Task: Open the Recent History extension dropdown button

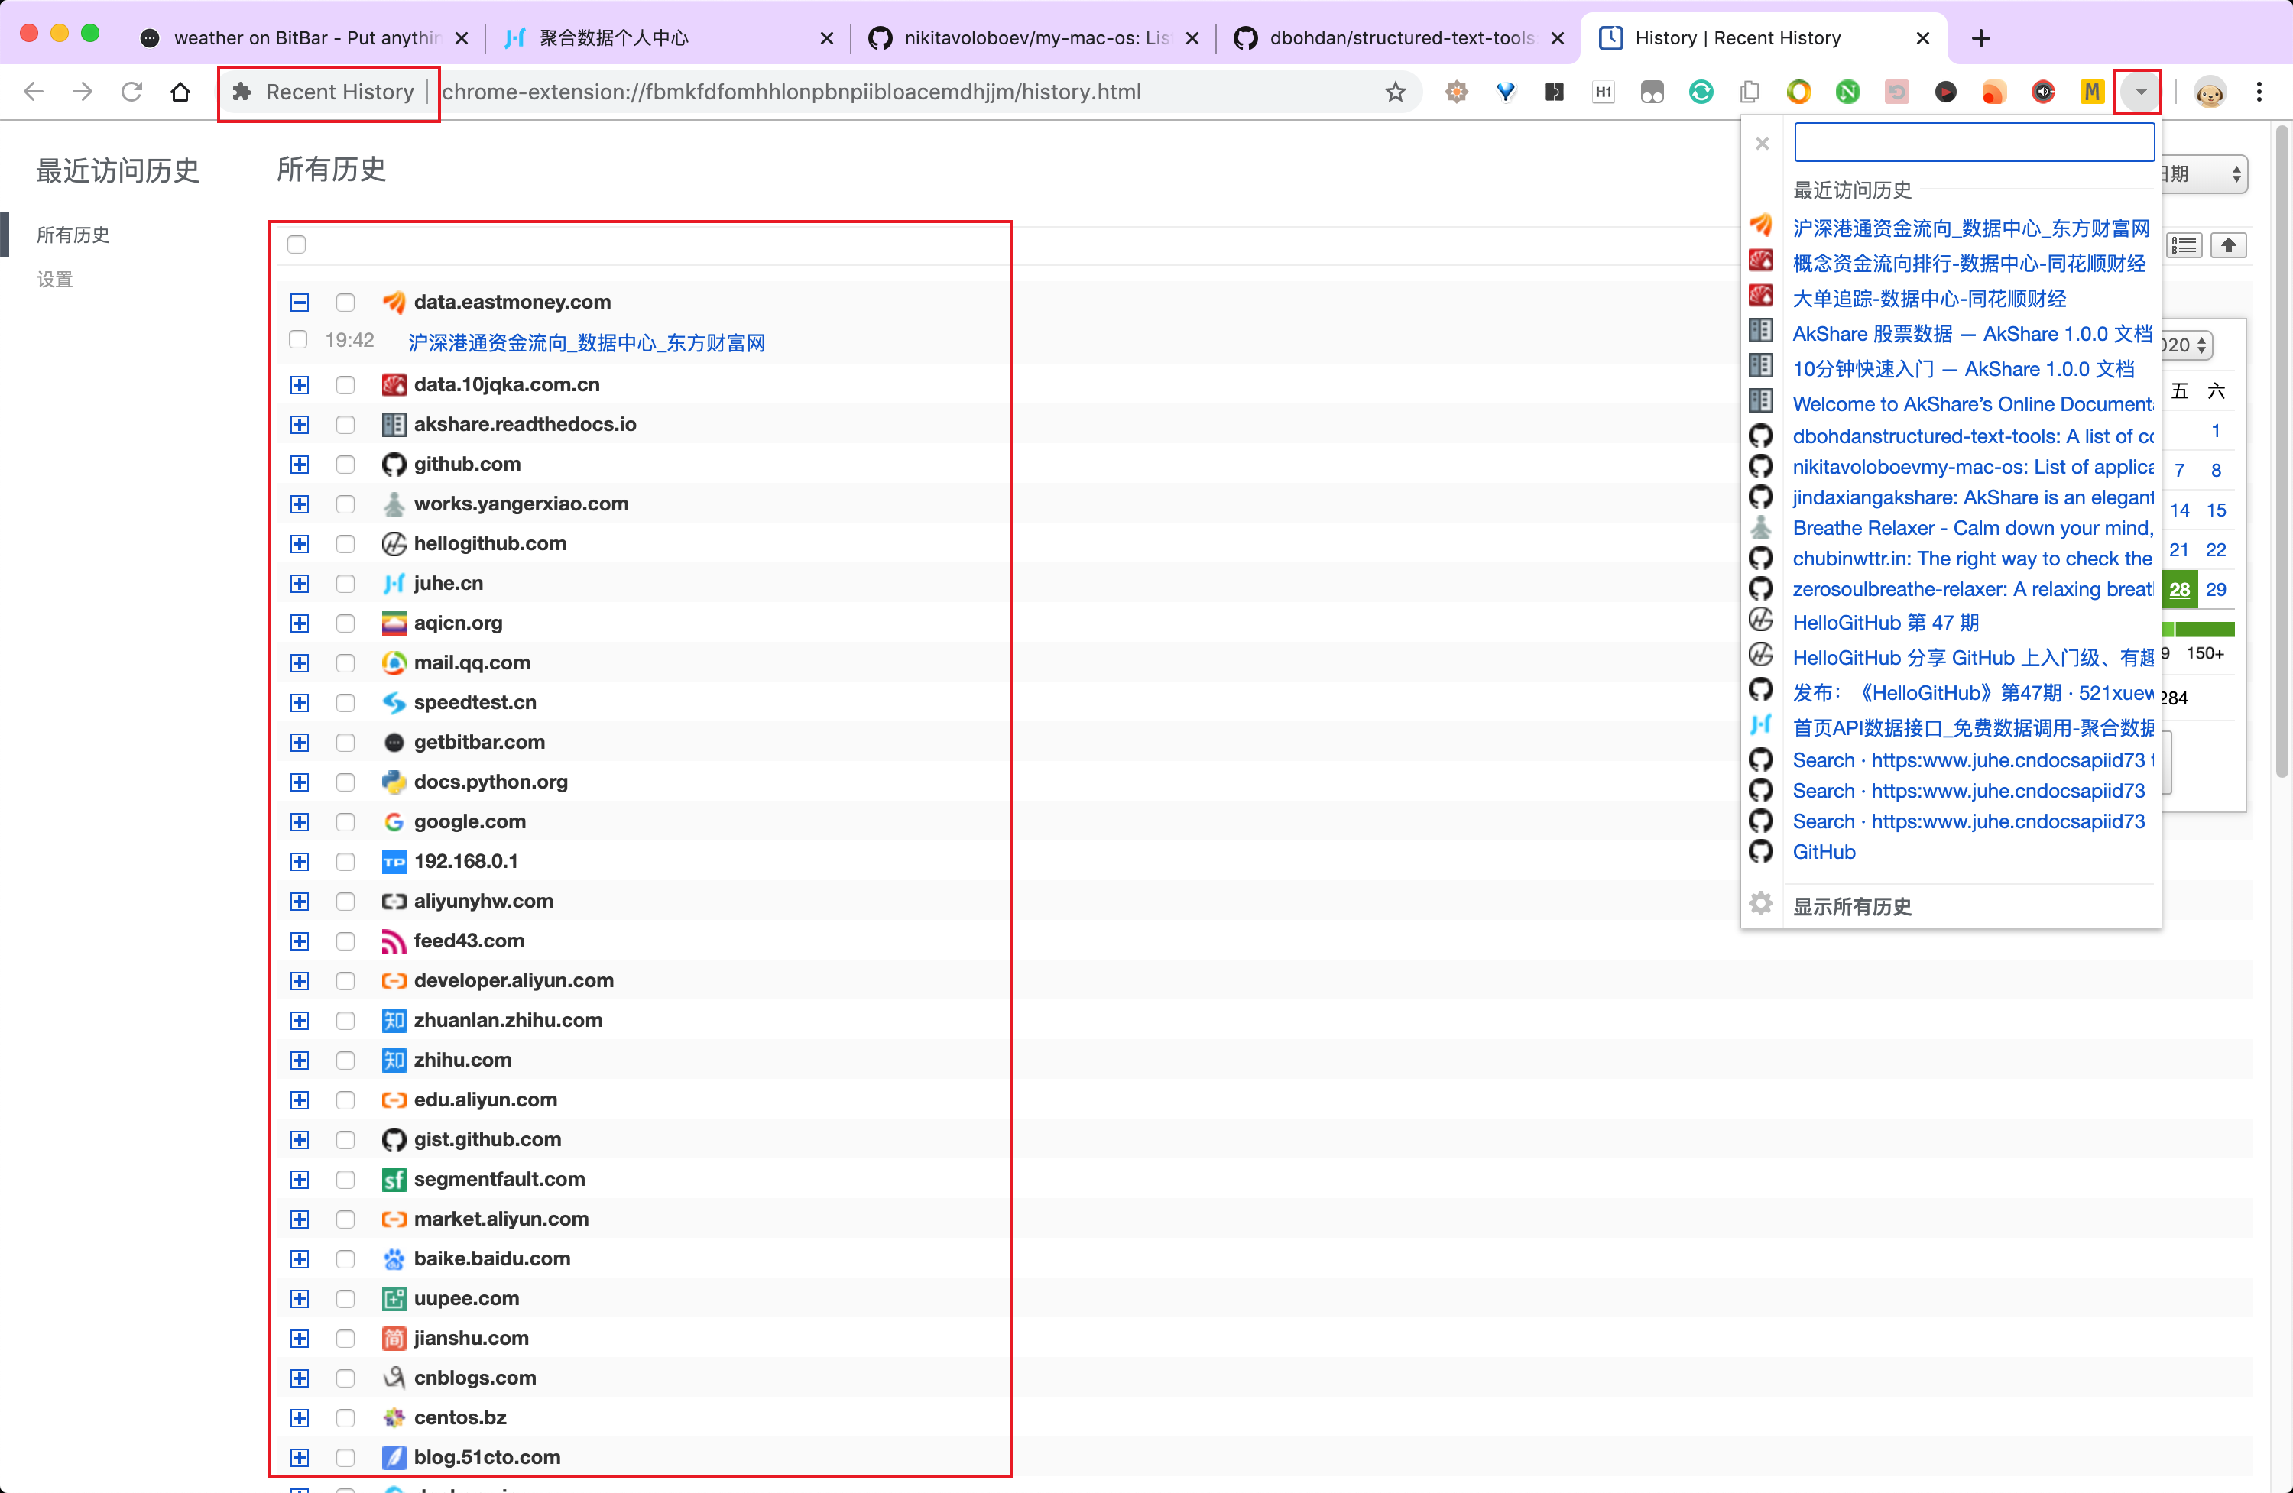Action: tap(2140, 92)
